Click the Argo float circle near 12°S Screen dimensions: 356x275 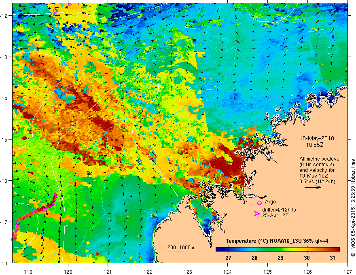[55, 11]
